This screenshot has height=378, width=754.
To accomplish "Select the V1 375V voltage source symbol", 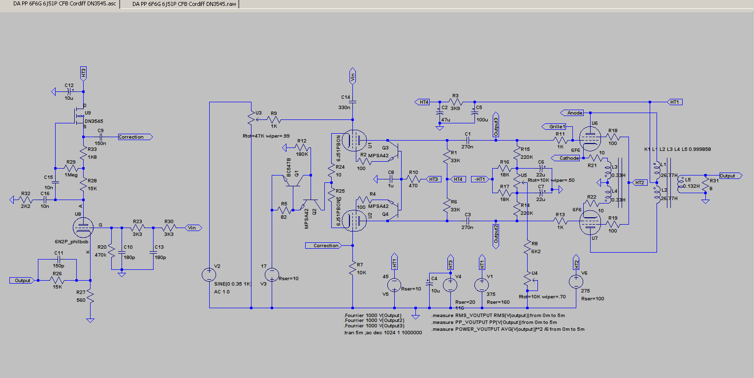I will tap(481, 285).
